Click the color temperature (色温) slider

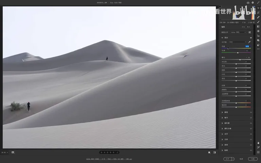[x=236, y=48]
